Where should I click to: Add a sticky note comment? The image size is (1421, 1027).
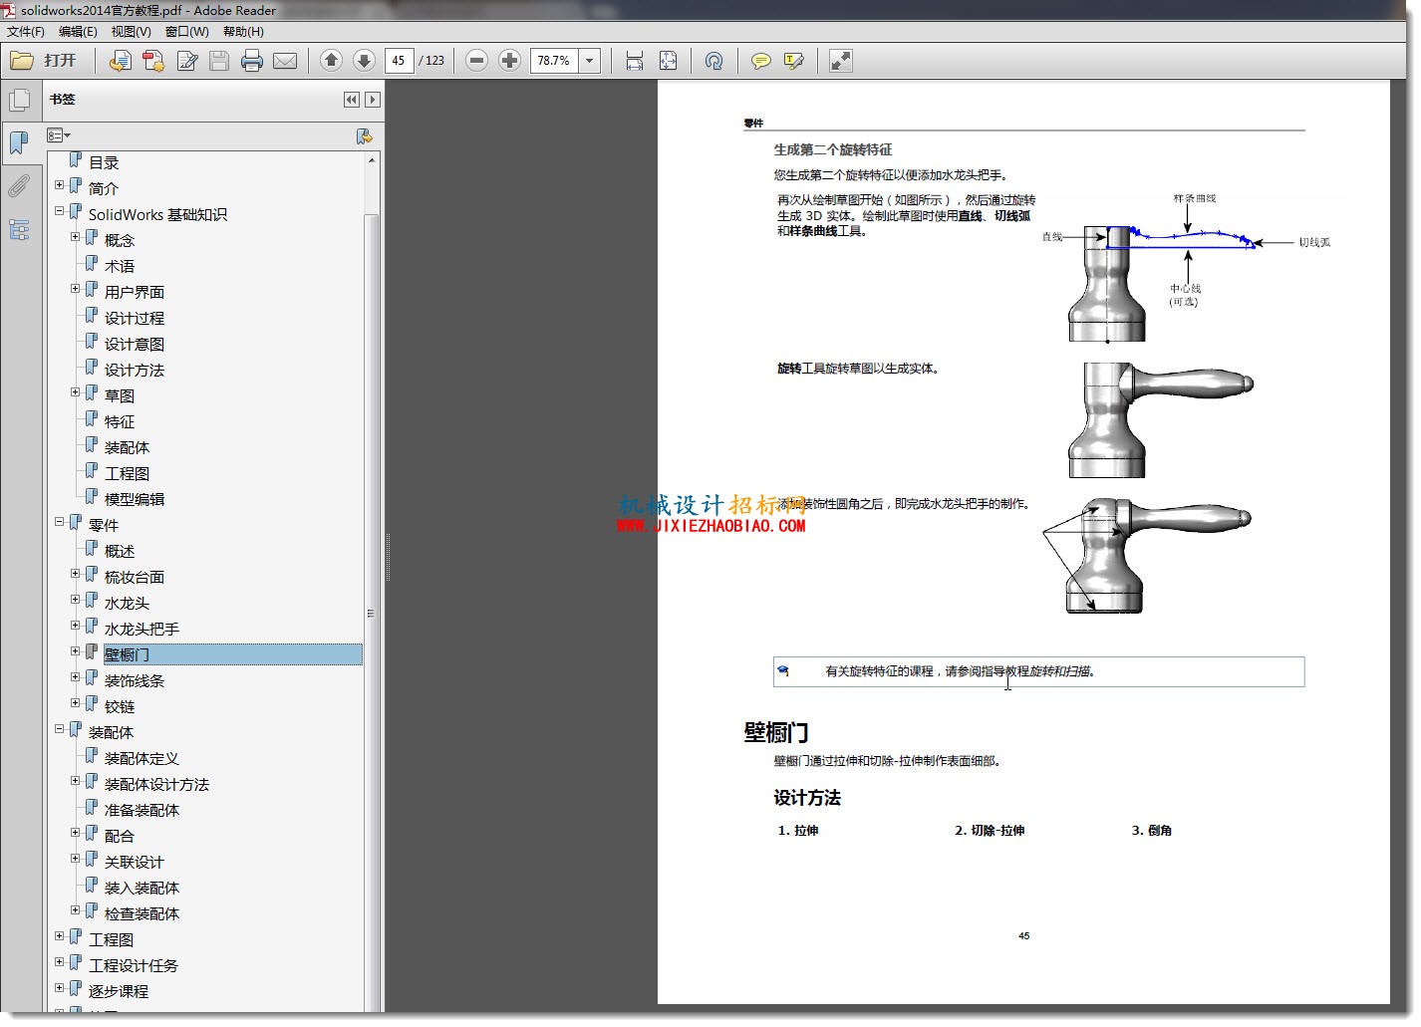tap(761, 61)
